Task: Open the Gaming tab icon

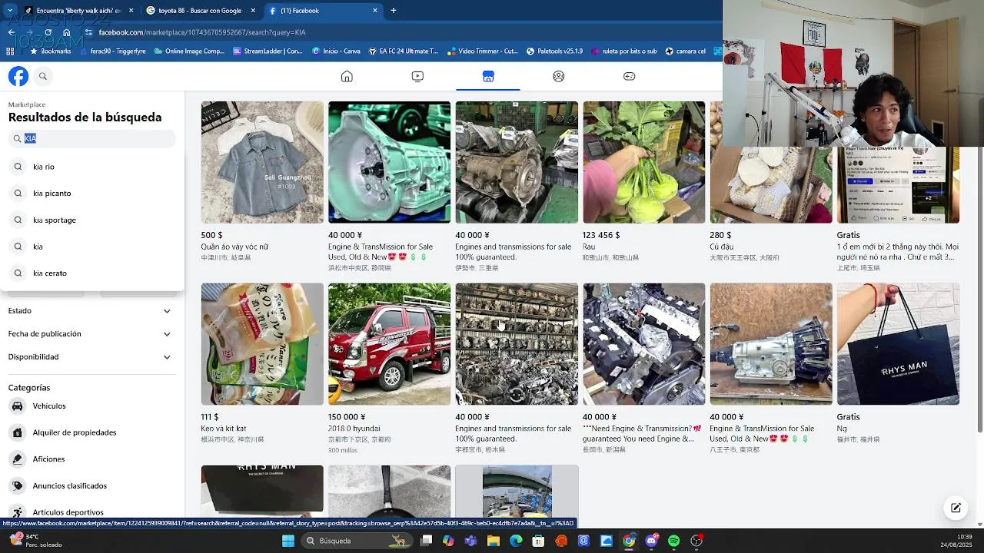Action: (x=629, y=76)
